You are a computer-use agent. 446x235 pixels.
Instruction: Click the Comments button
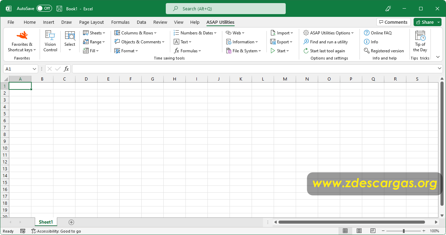tap(393, 22)
